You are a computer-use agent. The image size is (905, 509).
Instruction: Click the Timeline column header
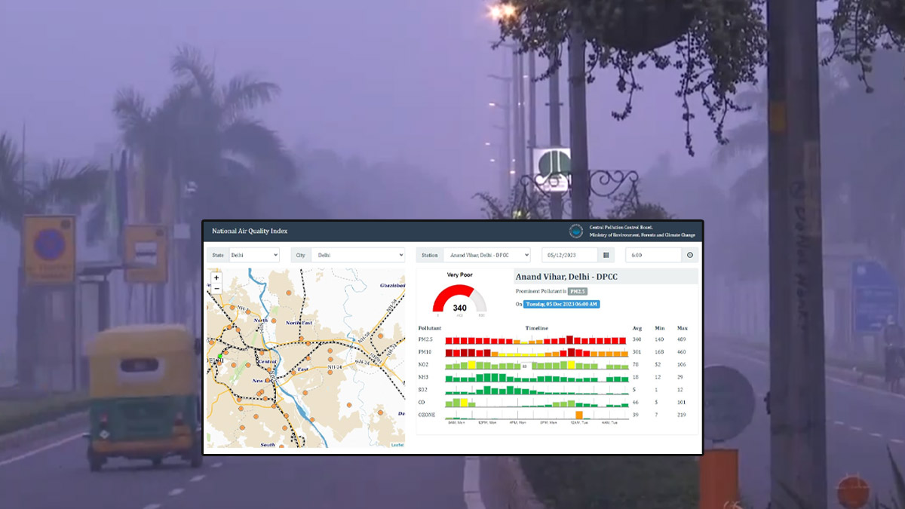(x=537, y=328)
